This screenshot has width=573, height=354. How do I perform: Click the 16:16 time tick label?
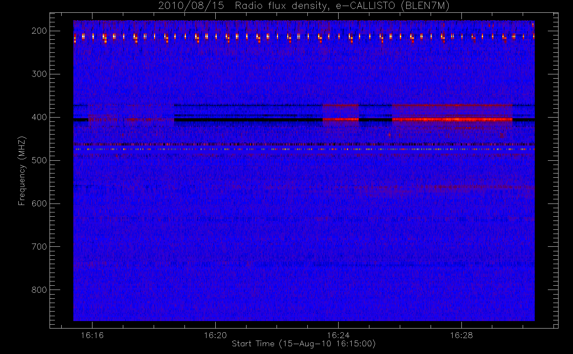(92, 335)
